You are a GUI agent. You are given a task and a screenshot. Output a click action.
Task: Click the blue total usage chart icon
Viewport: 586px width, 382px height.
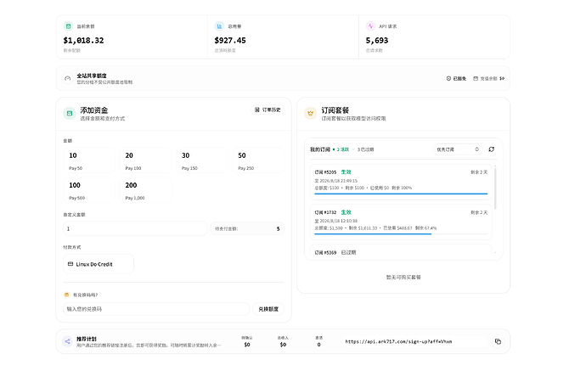click(219, 26)
